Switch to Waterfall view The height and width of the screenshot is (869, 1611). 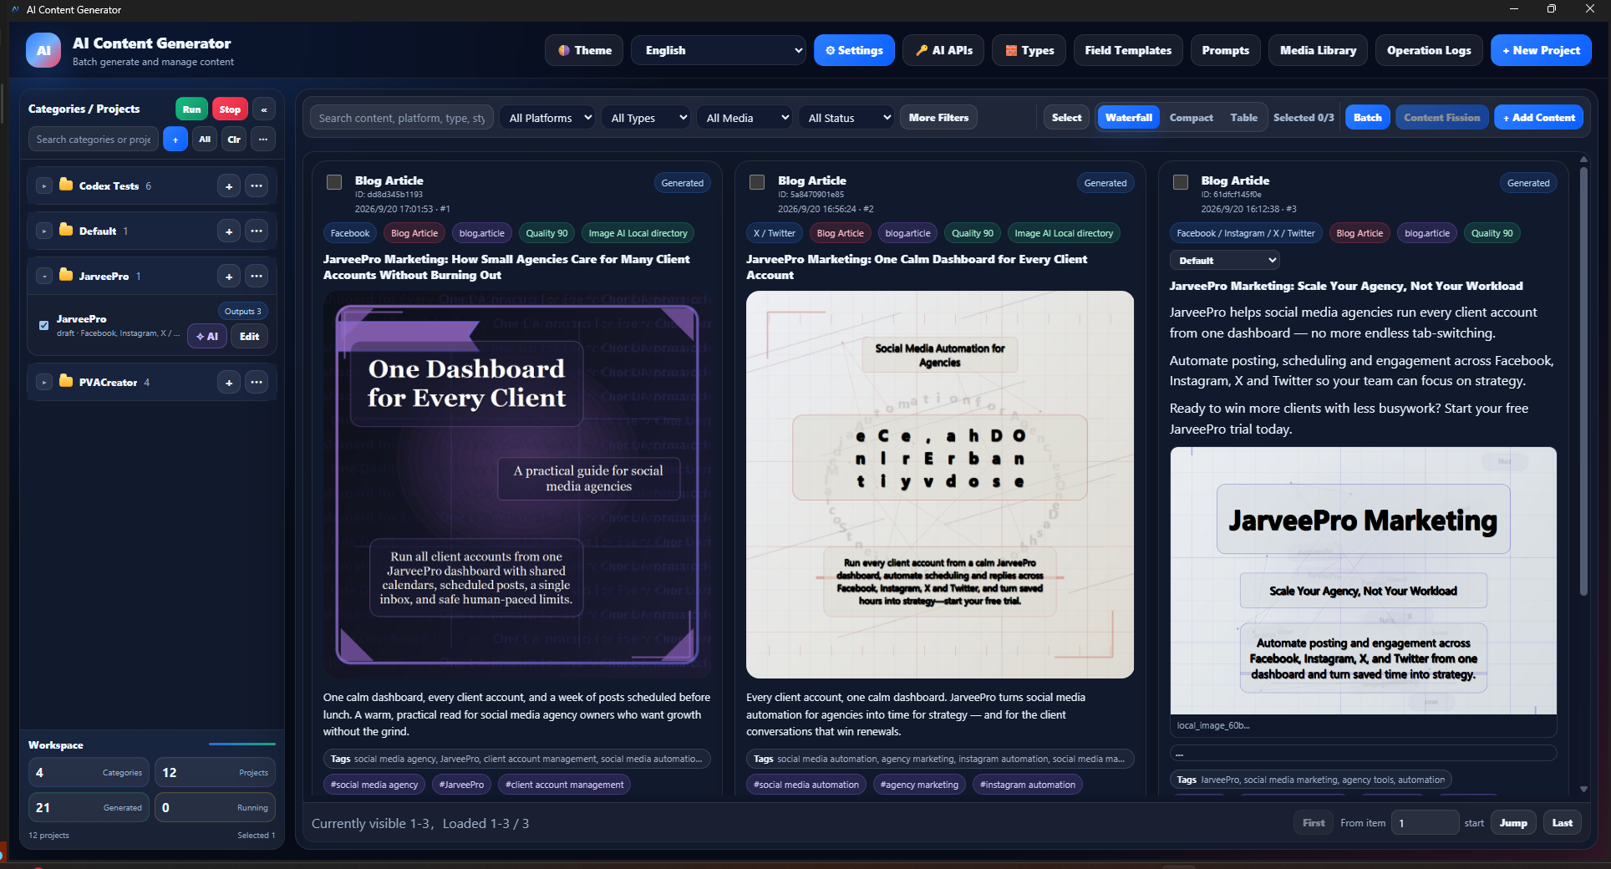click(1129, 118)
